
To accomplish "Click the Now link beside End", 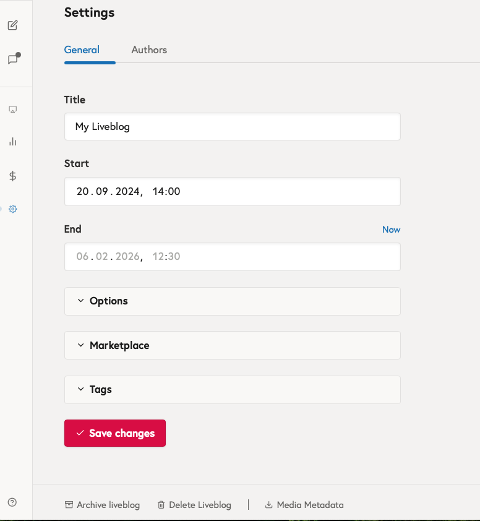I will [391, 229].
